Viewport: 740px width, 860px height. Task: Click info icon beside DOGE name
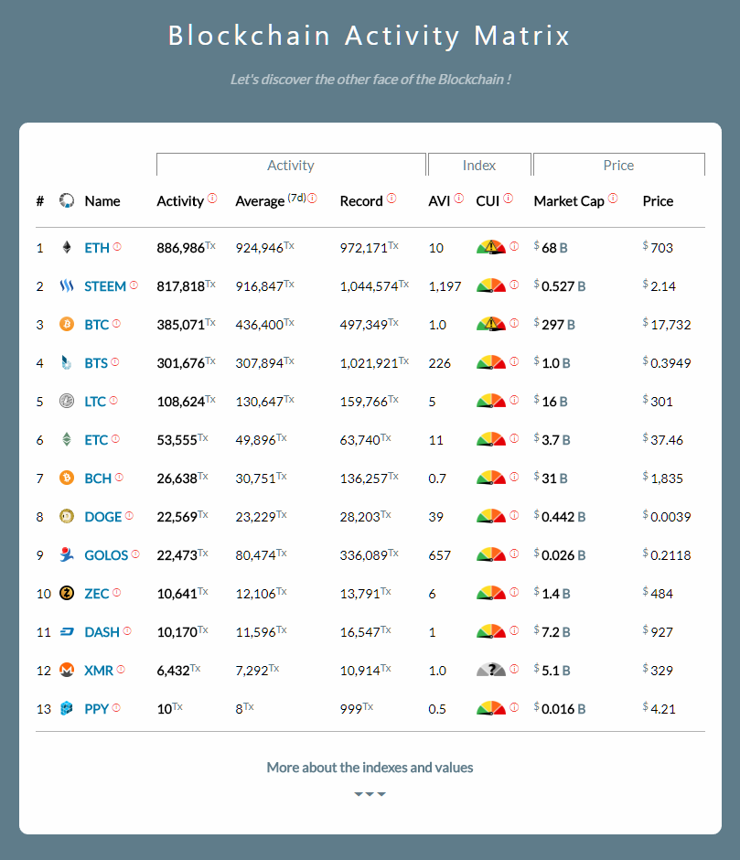[x=129, y=516]
